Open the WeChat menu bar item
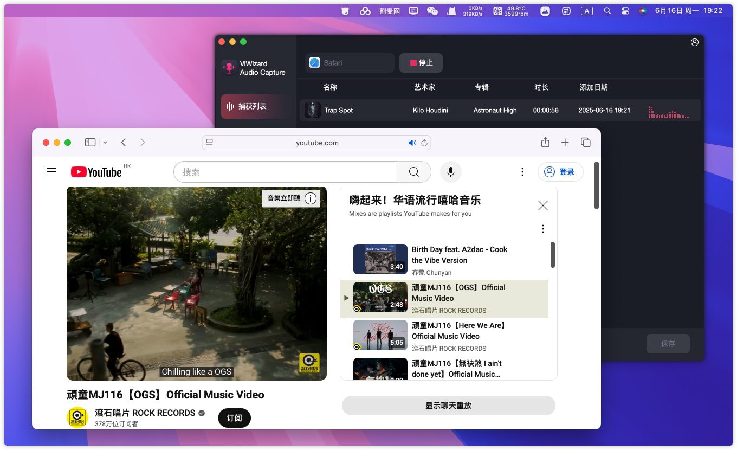 [x=432, y=11]
